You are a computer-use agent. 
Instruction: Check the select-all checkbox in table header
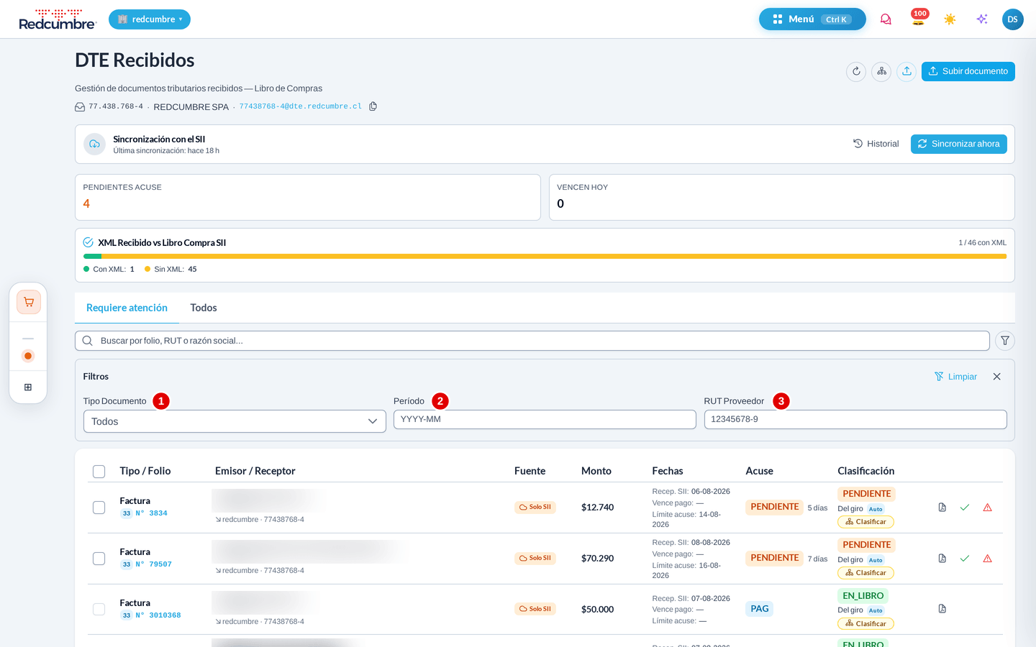tap(99, 472)
